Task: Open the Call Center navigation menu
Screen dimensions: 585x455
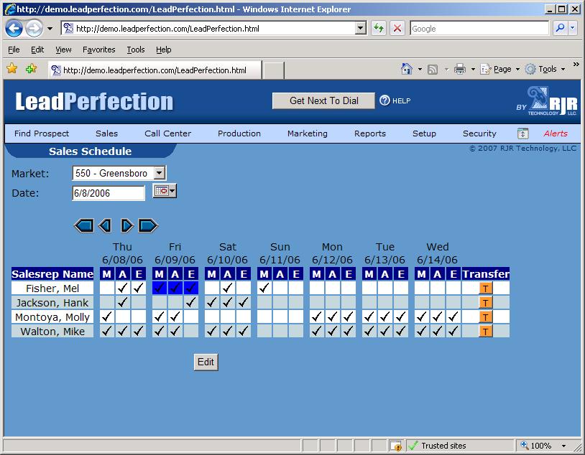Action: [x=168, y=133]
